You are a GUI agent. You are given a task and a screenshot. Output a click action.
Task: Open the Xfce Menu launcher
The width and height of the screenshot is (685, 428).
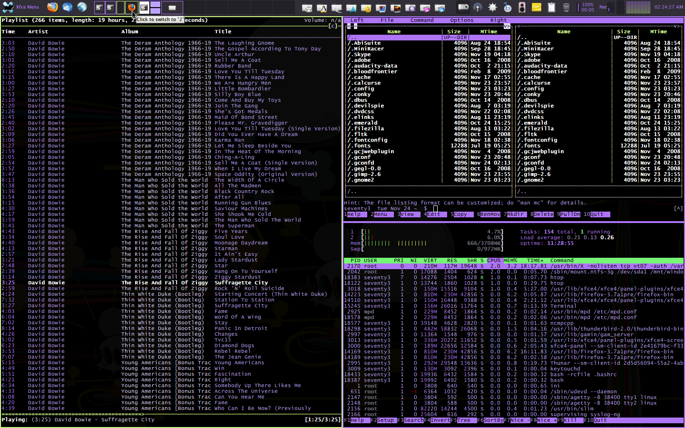coord(21,7)
